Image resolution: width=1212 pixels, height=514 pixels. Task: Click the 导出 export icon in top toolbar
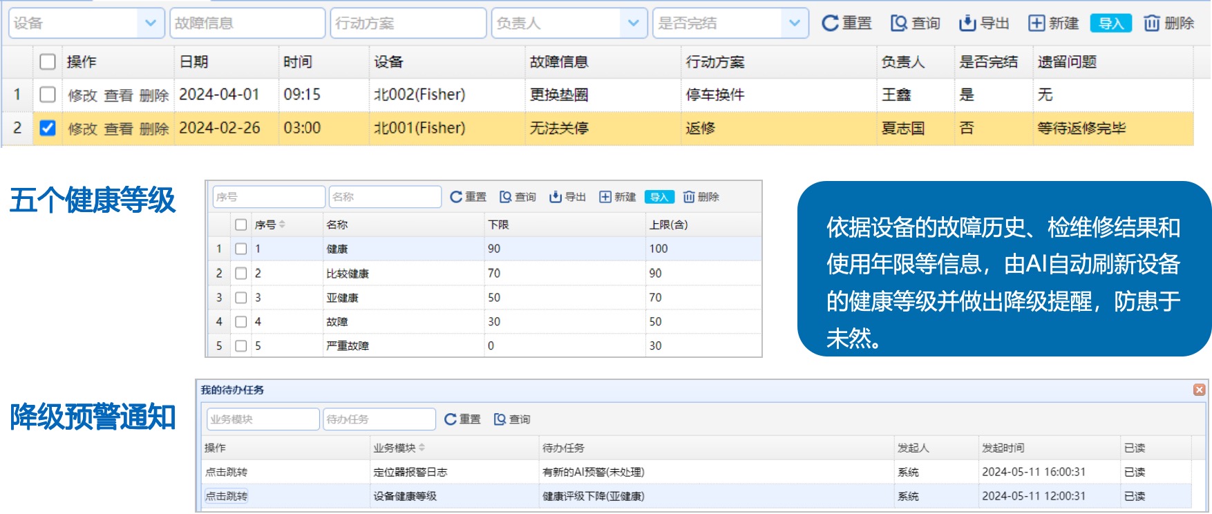[x=967, y=23]
